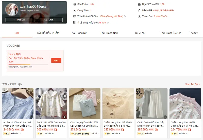Click 5.0 star rating, Đã bán 5
Screen dimensions: 203x140
(174, 134)
